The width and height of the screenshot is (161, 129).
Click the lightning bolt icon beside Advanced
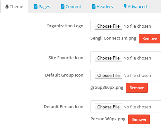[x=125, y=6]
